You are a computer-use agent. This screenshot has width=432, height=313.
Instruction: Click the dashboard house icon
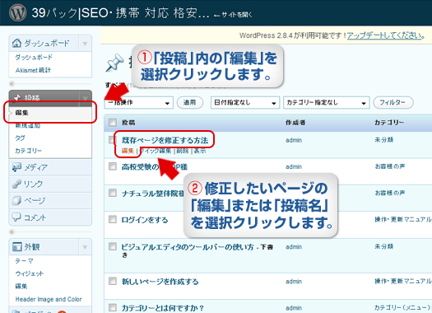[x=16, y=43]
